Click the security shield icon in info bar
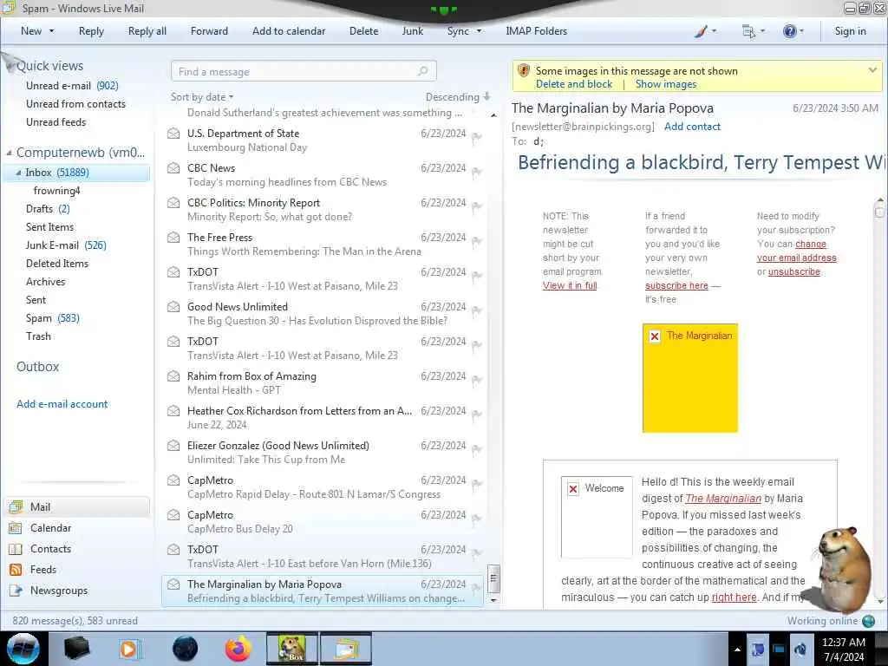 524,71
